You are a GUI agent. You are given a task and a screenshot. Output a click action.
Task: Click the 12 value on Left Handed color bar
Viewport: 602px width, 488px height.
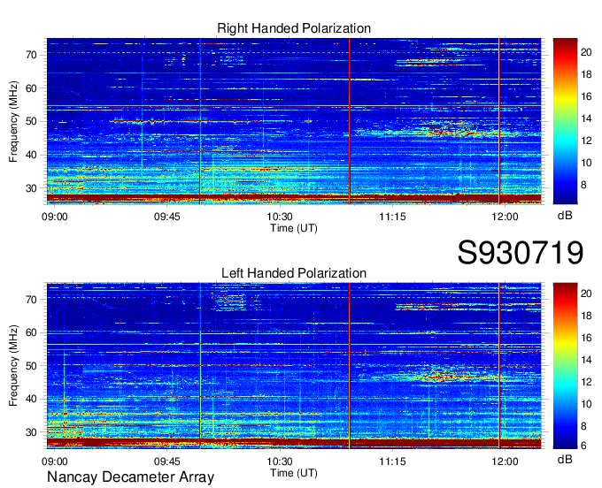[586, 382]
